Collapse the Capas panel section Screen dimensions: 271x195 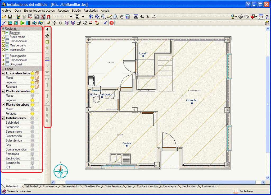pyautogui.click(x=3, y=69)
